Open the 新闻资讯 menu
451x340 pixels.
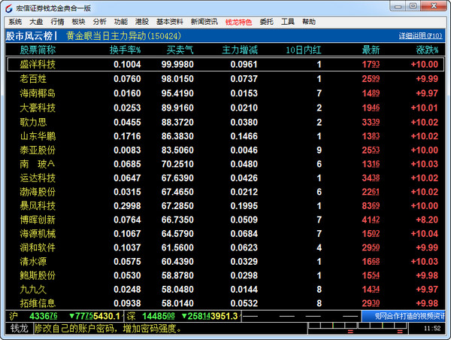pos(204,22)
